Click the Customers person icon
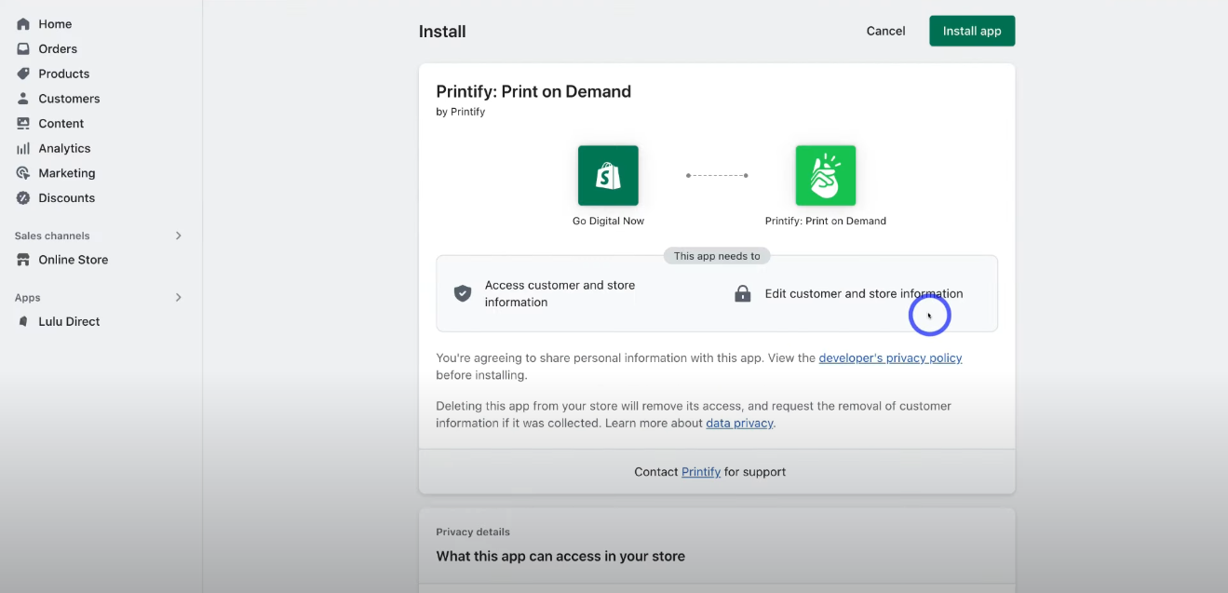This screenshot has height=593, width=1228. pyautogui.click(x=23, y=99)
